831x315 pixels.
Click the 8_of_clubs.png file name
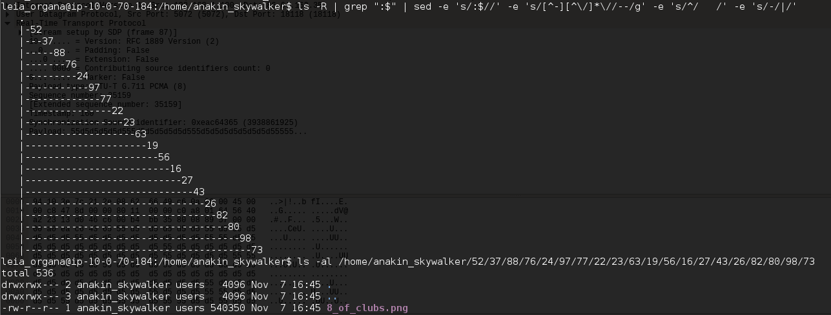pyautogui.click(x=367, y=308)
